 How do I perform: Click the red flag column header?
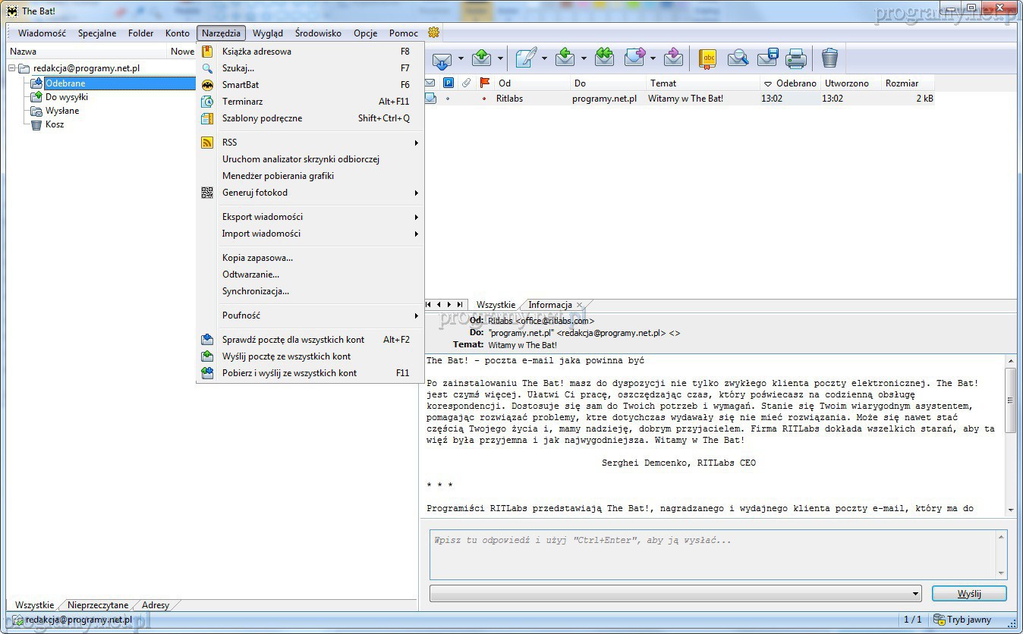[x=485, y=83]
